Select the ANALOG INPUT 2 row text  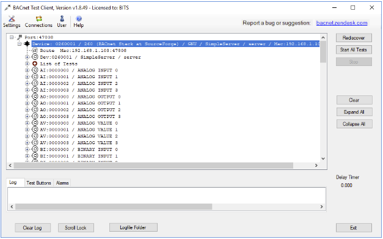point(79,83)
